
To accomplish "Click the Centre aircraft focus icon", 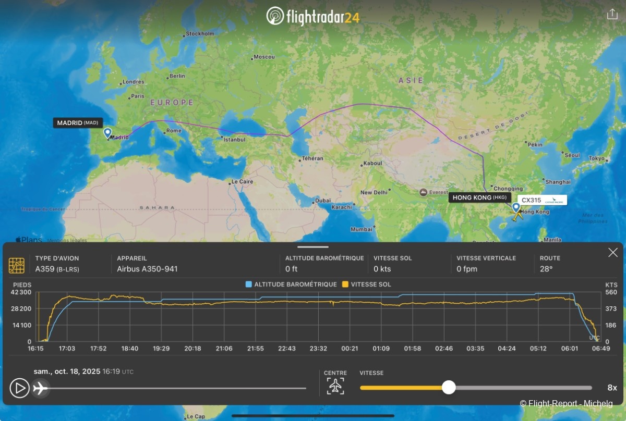I will (x=335, y=386).
